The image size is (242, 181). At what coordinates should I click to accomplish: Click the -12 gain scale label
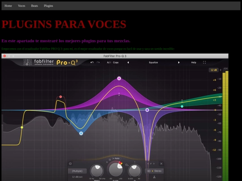[x=214, y=150]
